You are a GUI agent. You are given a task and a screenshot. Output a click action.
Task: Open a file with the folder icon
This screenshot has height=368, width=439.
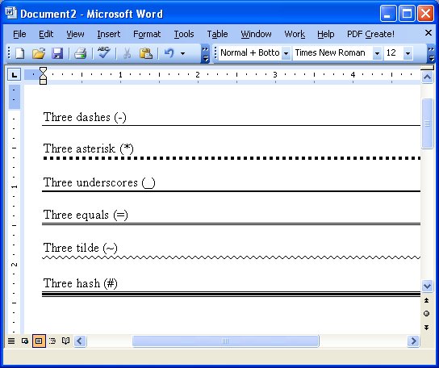click(x=39, y=53)
